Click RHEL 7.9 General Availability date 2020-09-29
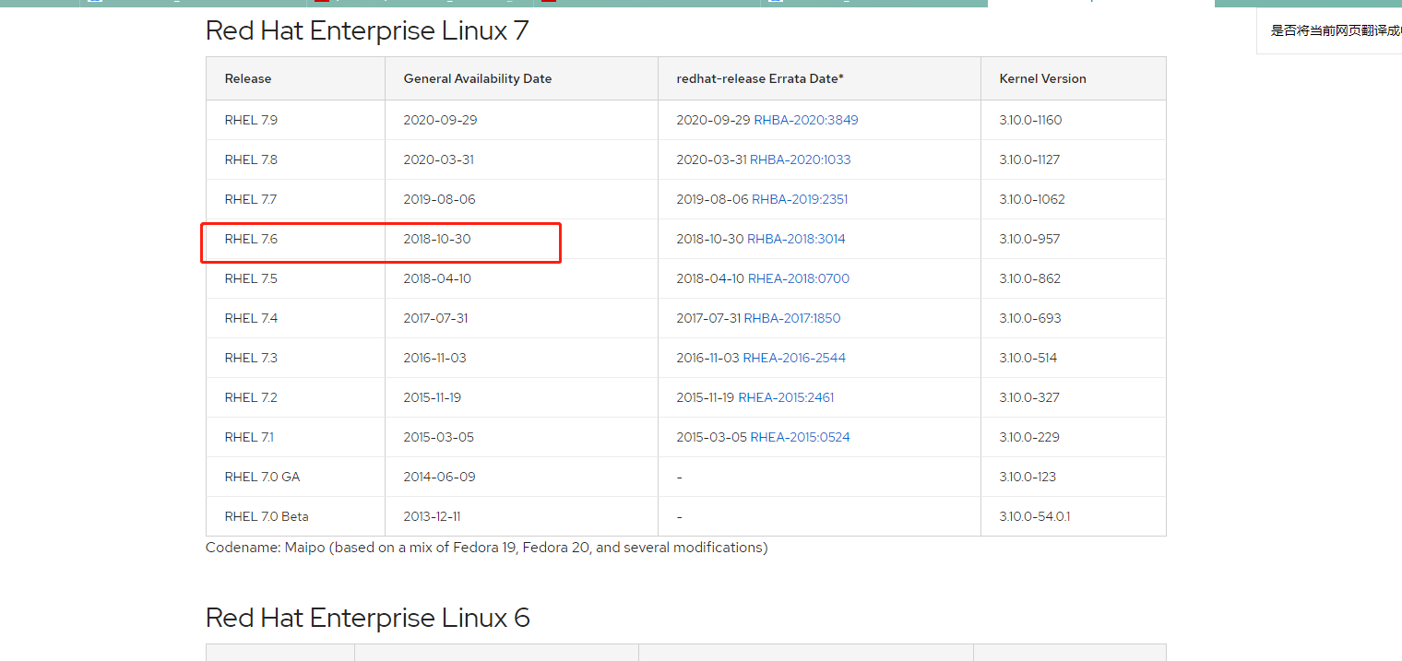The width and height of the screenshot is (1402, 661). 440,120
